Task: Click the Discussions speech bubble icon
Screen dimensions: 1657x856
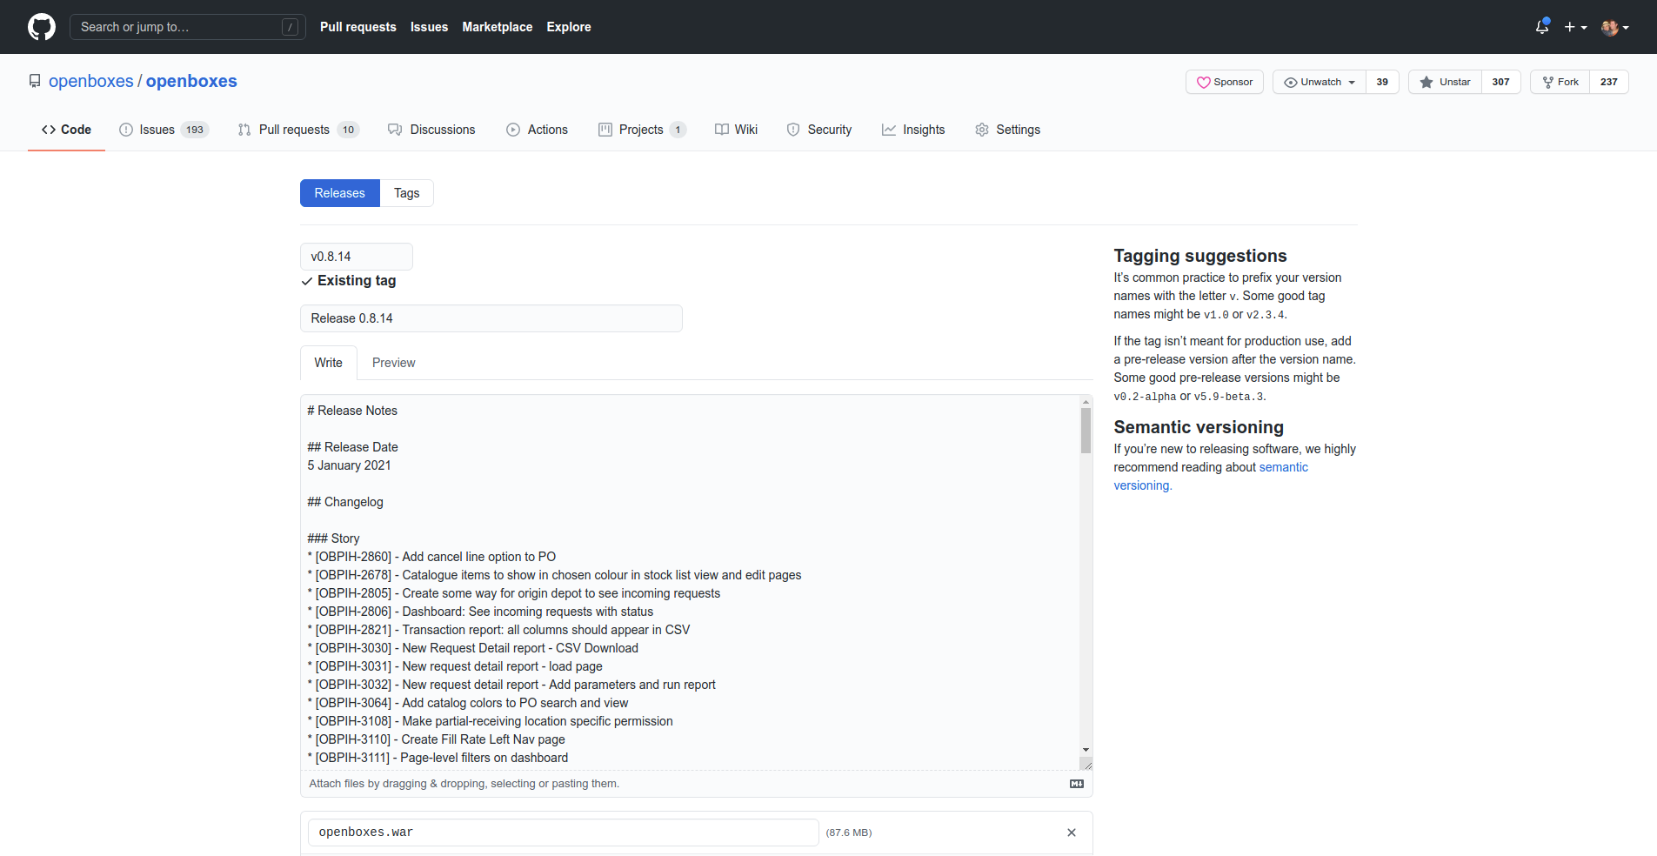Action: point(395,130)
